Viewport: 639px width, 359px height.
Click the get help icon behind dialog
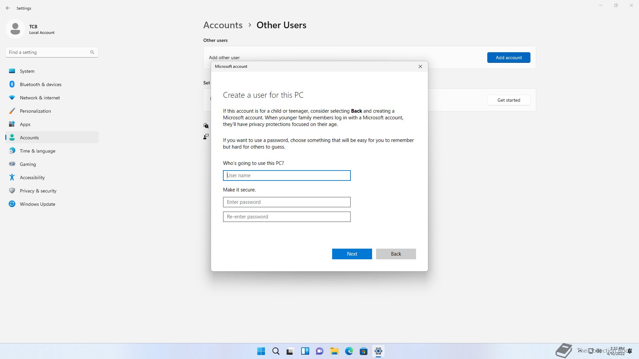click(206, 126)
